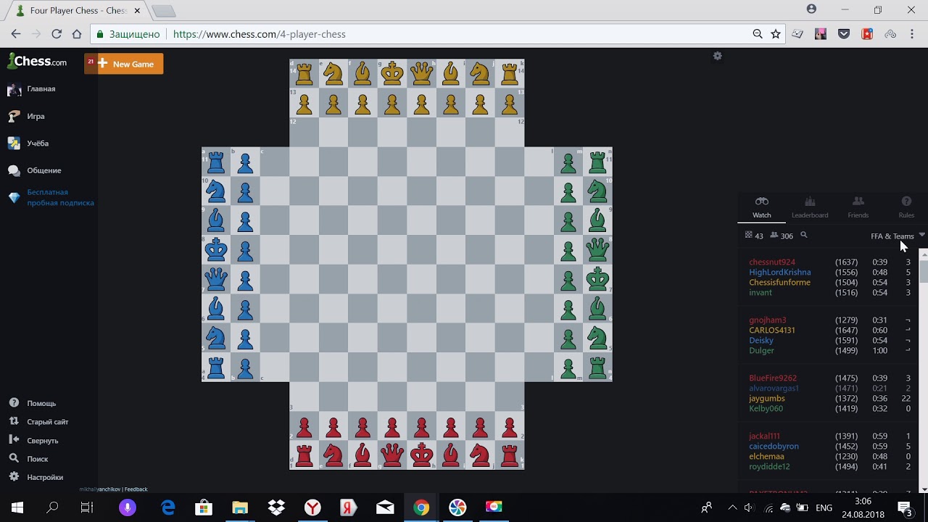928x522 pixels.
Task: Open Windows Start menu
Action: click(17, 507)
